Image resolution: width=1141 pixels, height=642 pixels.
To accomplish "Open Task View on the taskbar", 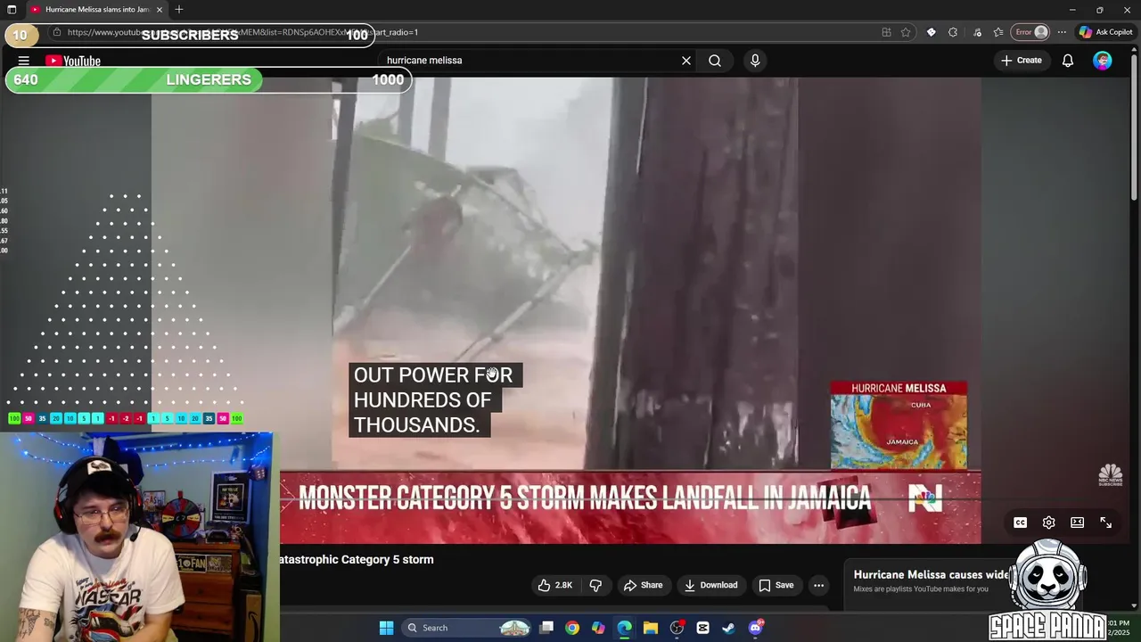I will (x=546, y=628).
